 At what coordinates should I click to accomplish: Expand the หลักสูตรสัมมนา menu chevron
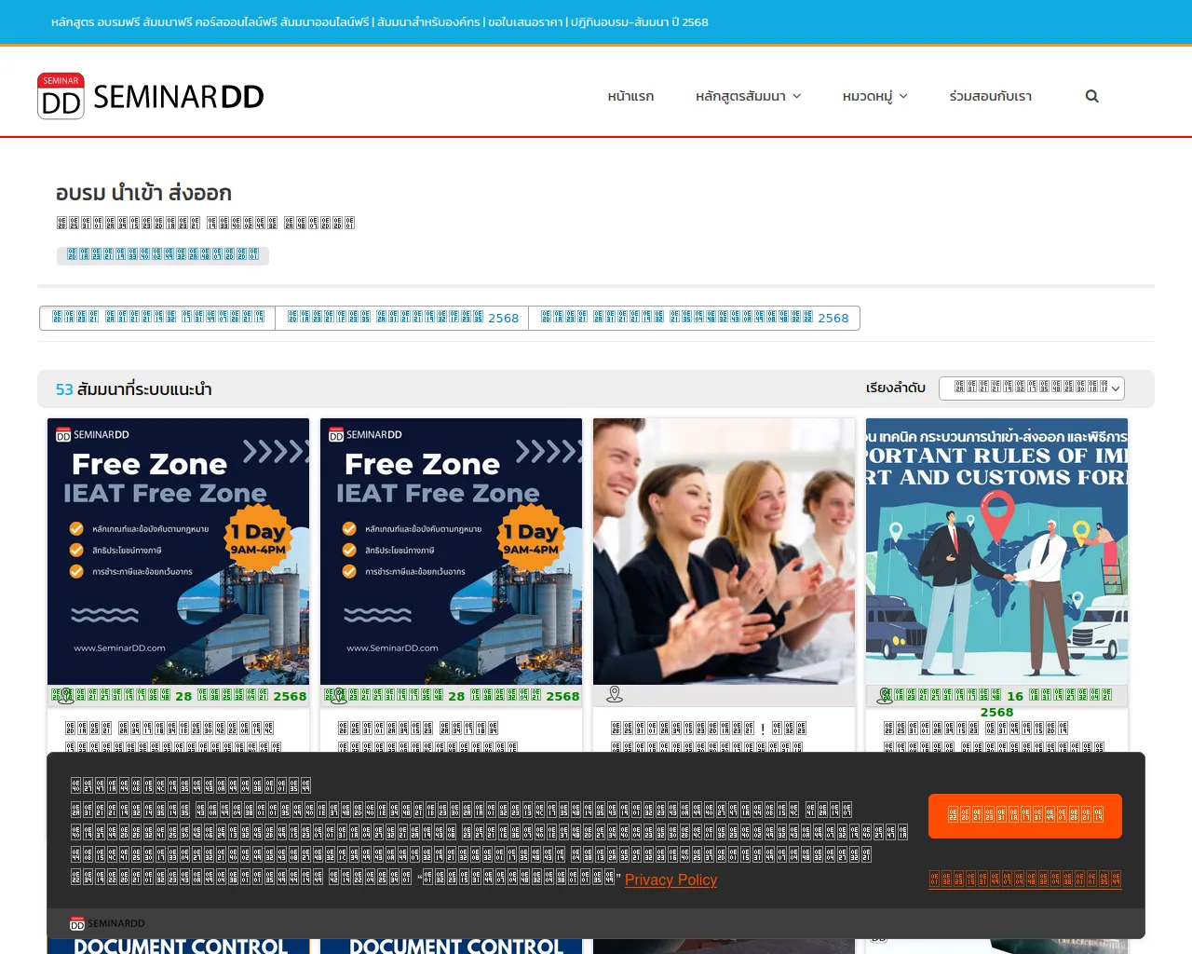797,96
